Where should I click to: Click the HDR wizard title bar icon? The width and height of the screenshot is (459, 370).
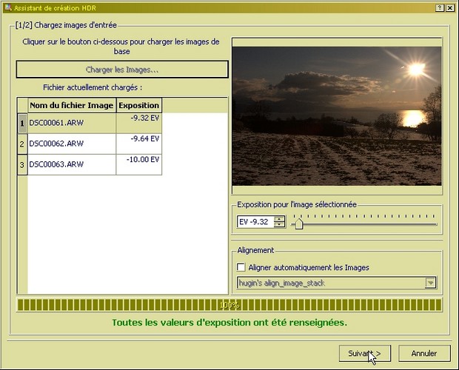click(6, 7)
